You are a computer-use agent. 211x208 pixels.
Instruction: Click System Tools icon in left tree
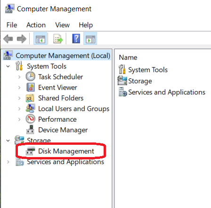click(19, 66)
